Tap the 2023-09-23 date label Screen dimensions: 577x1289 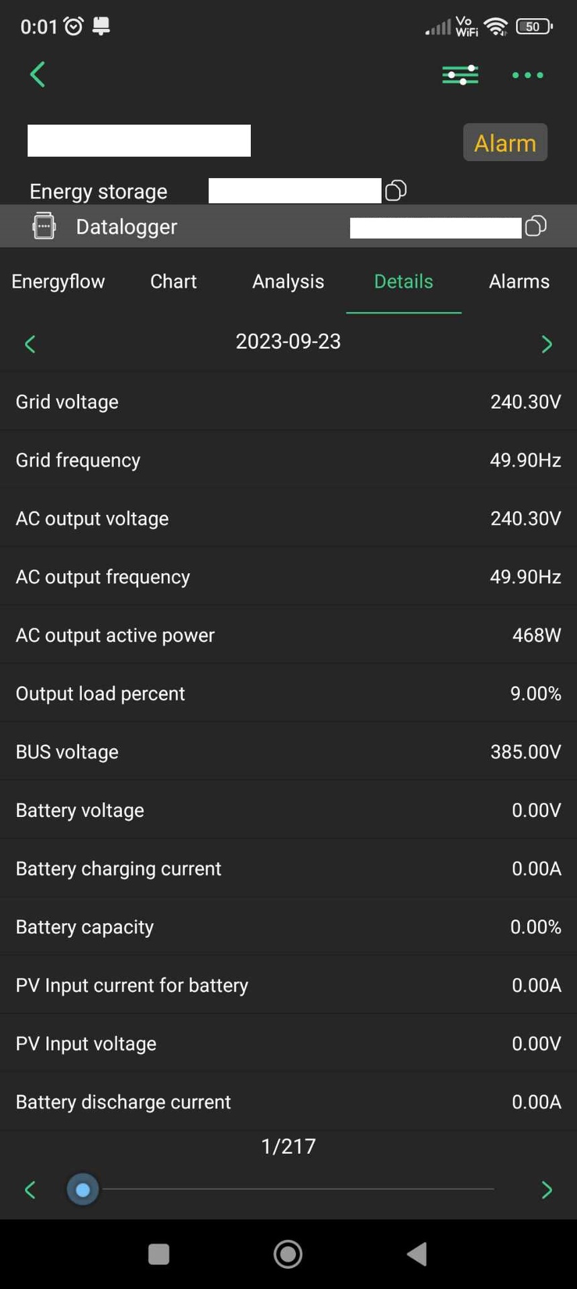coord(288,342)
